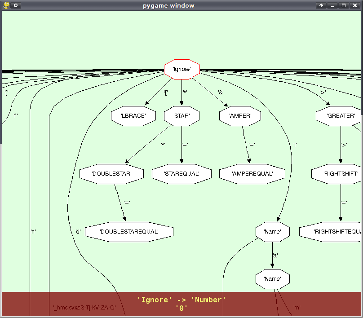
Task: Click the 'f' edge label at left
Action: click(16, 115)
